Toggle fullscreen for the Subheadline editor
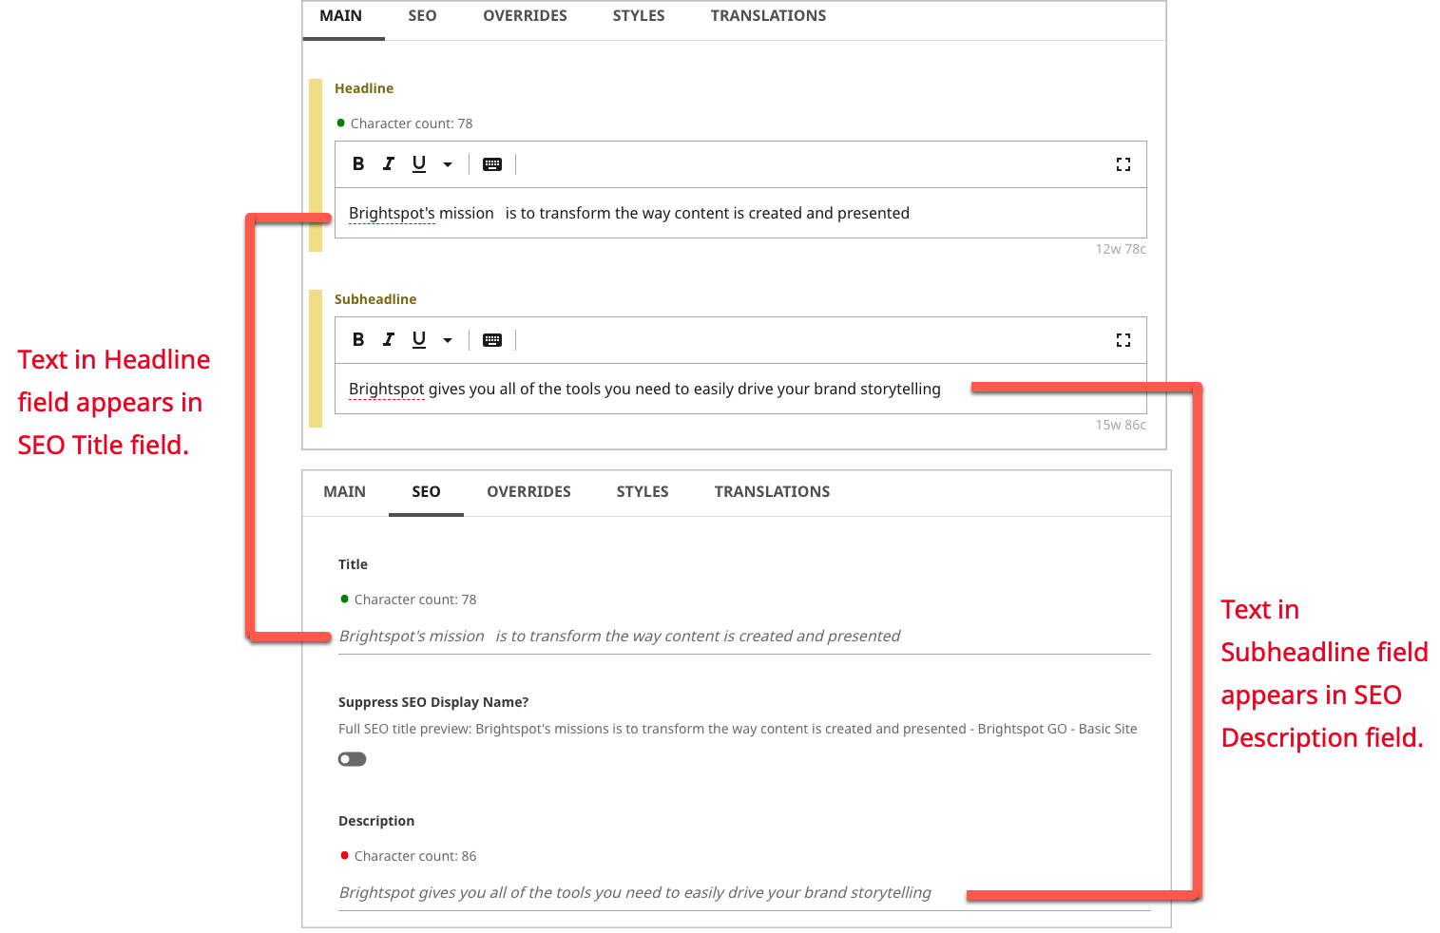Image resolution: width=1440 pixels, height=933 pixels. click(1123, 340)
